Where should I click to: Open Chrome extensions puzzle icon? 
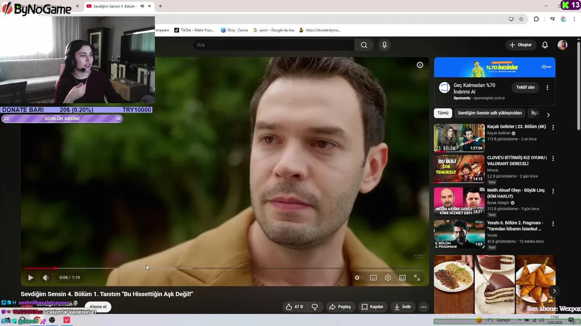pyautogui.click(x=536, y=19)
